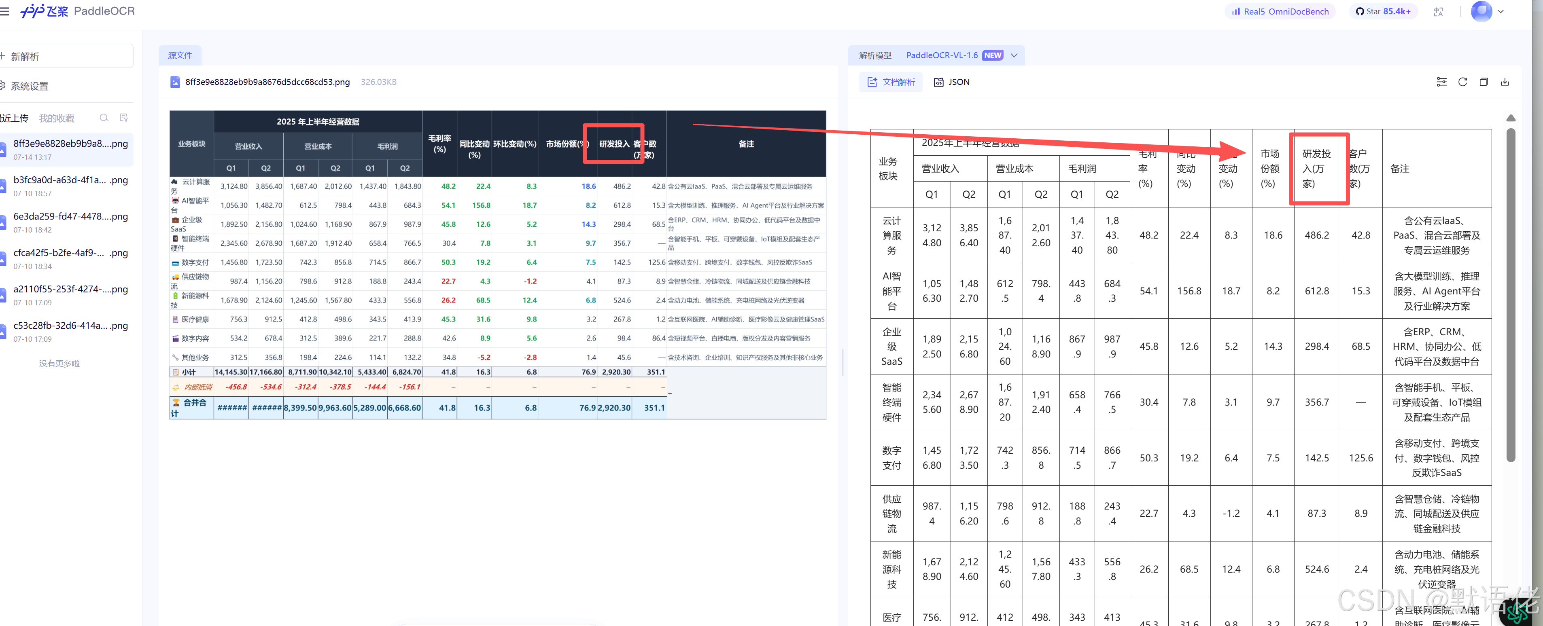Re-run parsing with the refresh icon

click(1462, 82)
